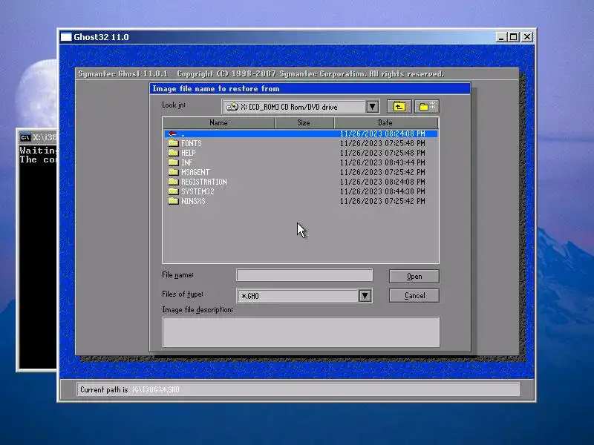Image resolution: width=594 pixels, height=445 pixels.
Task: Click the Ghost32 window title bar icon
Action: pyautogui.click(x=66, y=36)
